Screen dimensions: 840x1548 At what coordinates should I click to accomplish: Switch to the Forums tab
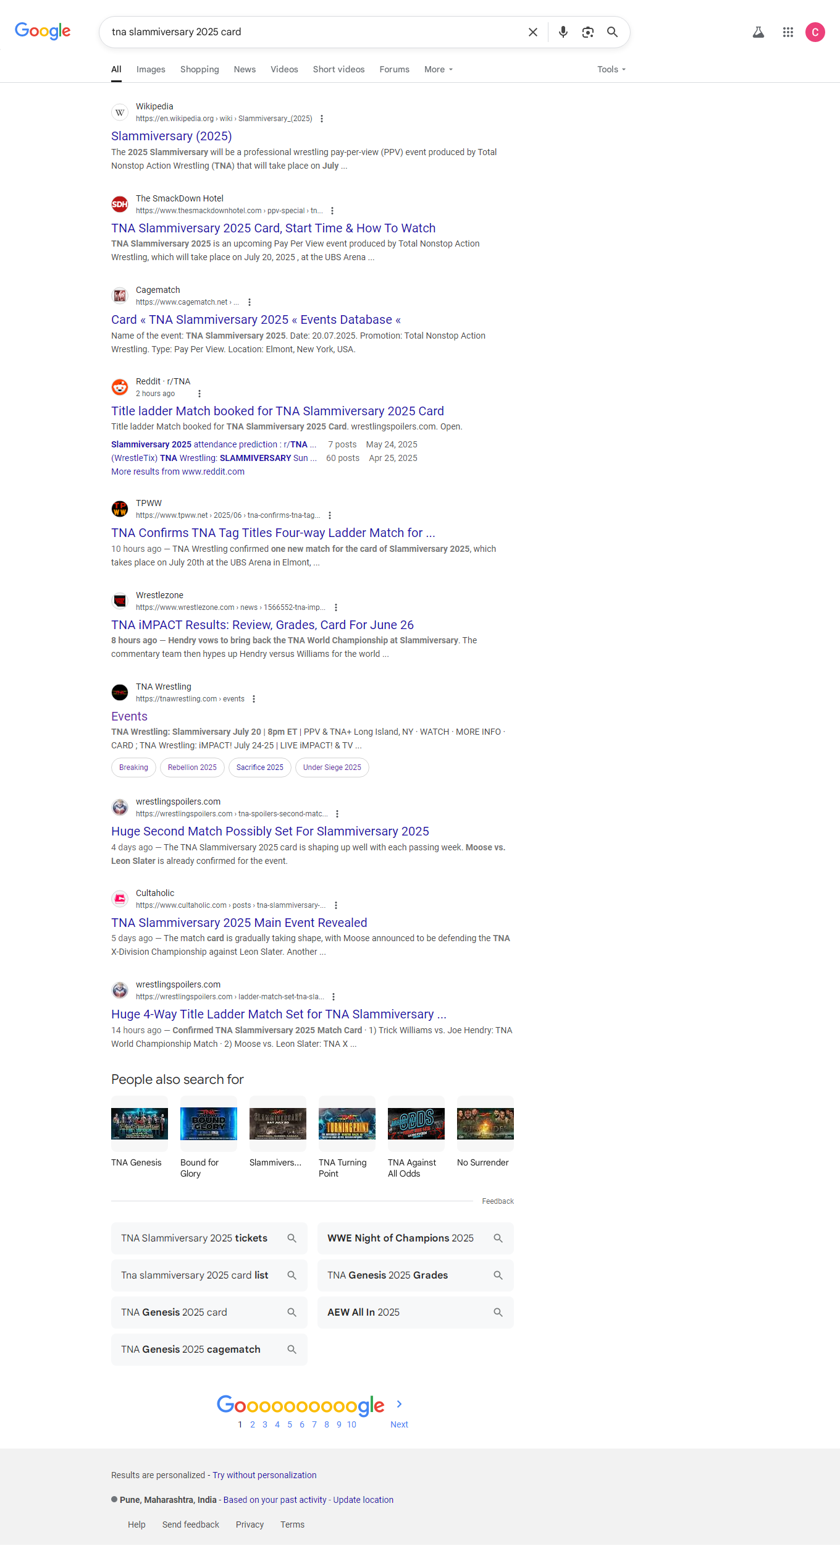(395, 69)
